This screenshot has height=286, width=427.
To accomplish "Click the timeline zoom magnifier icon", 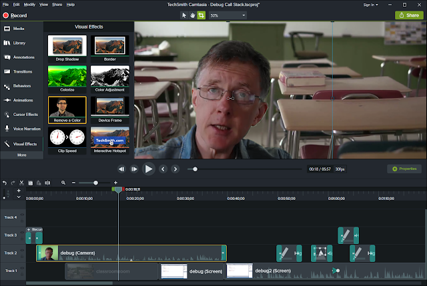I will (x=63, y=183).
